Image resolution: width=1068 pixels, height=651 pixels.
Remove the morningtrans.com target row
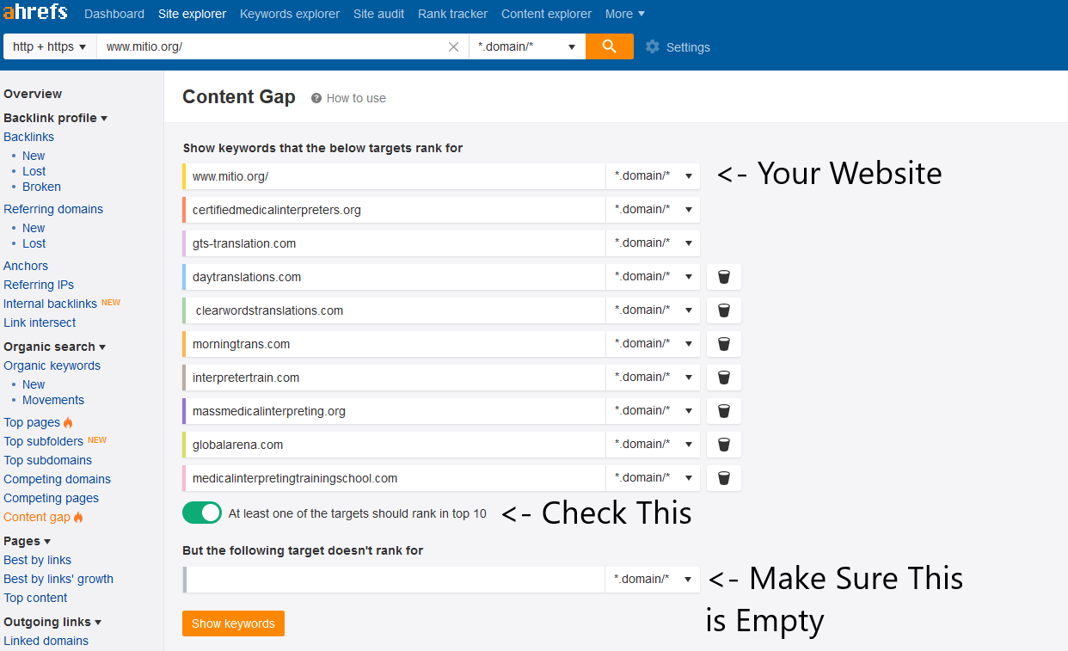point(724,344)
